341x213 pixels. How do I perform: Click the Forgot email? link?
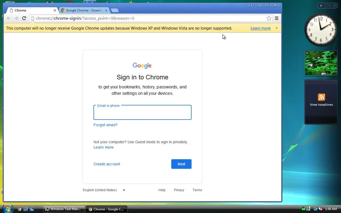[105, 125]
